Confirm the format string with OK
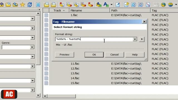The height and width of the screenshot is (100, 178). [x=94, y=55]
